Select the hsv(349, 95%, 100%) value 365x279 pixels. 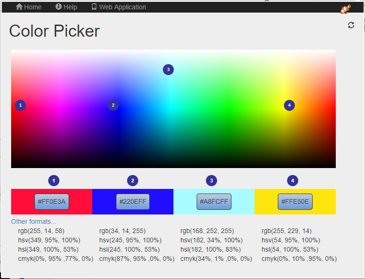pos(49,240)
